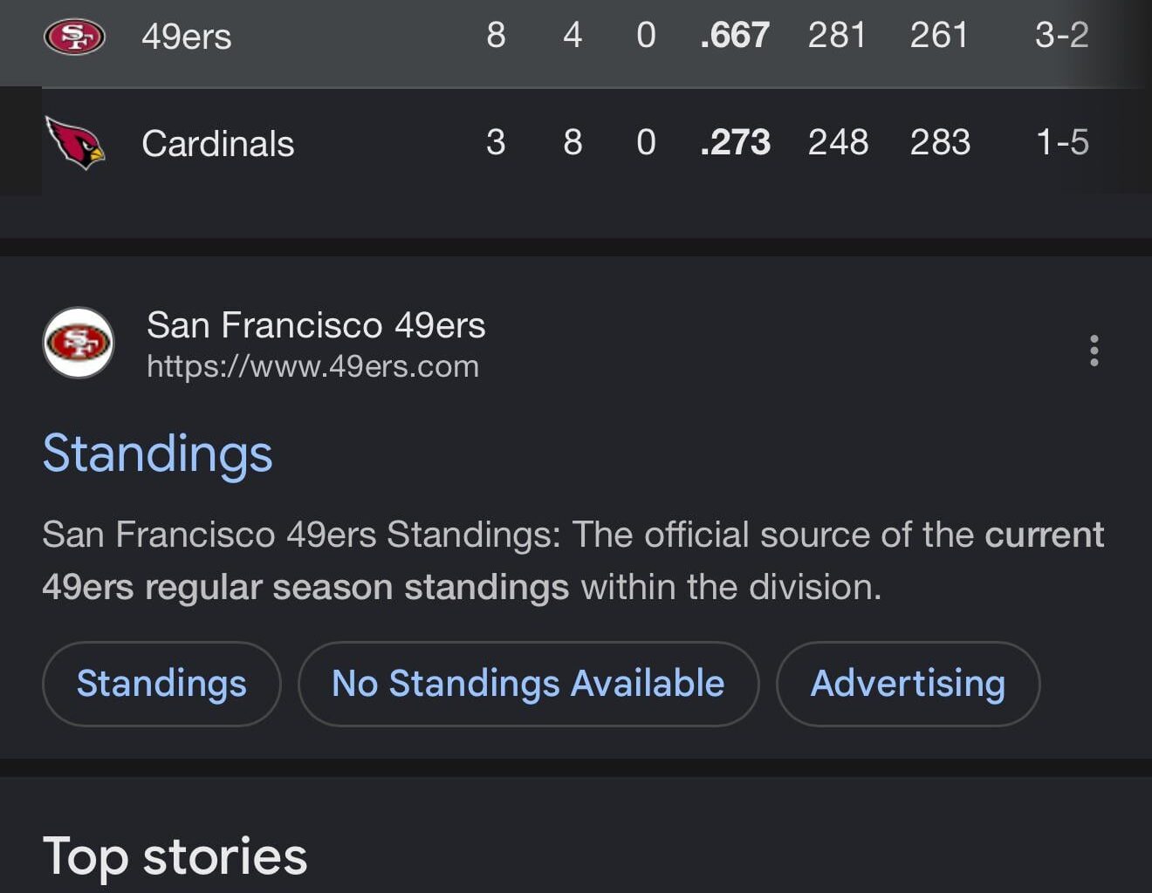Image resolution: width=1152 pixels, height=893 pixels.
Task: Tap the San Francisco 49ers site name
Action: click(x=315, y=325)
